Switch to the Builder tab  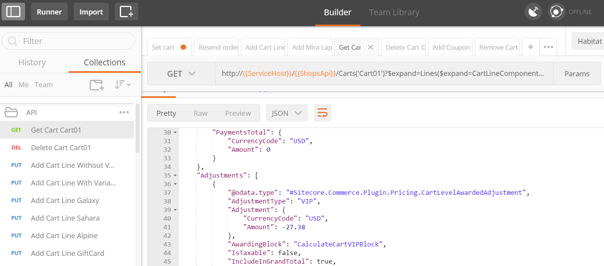(338, 13)
